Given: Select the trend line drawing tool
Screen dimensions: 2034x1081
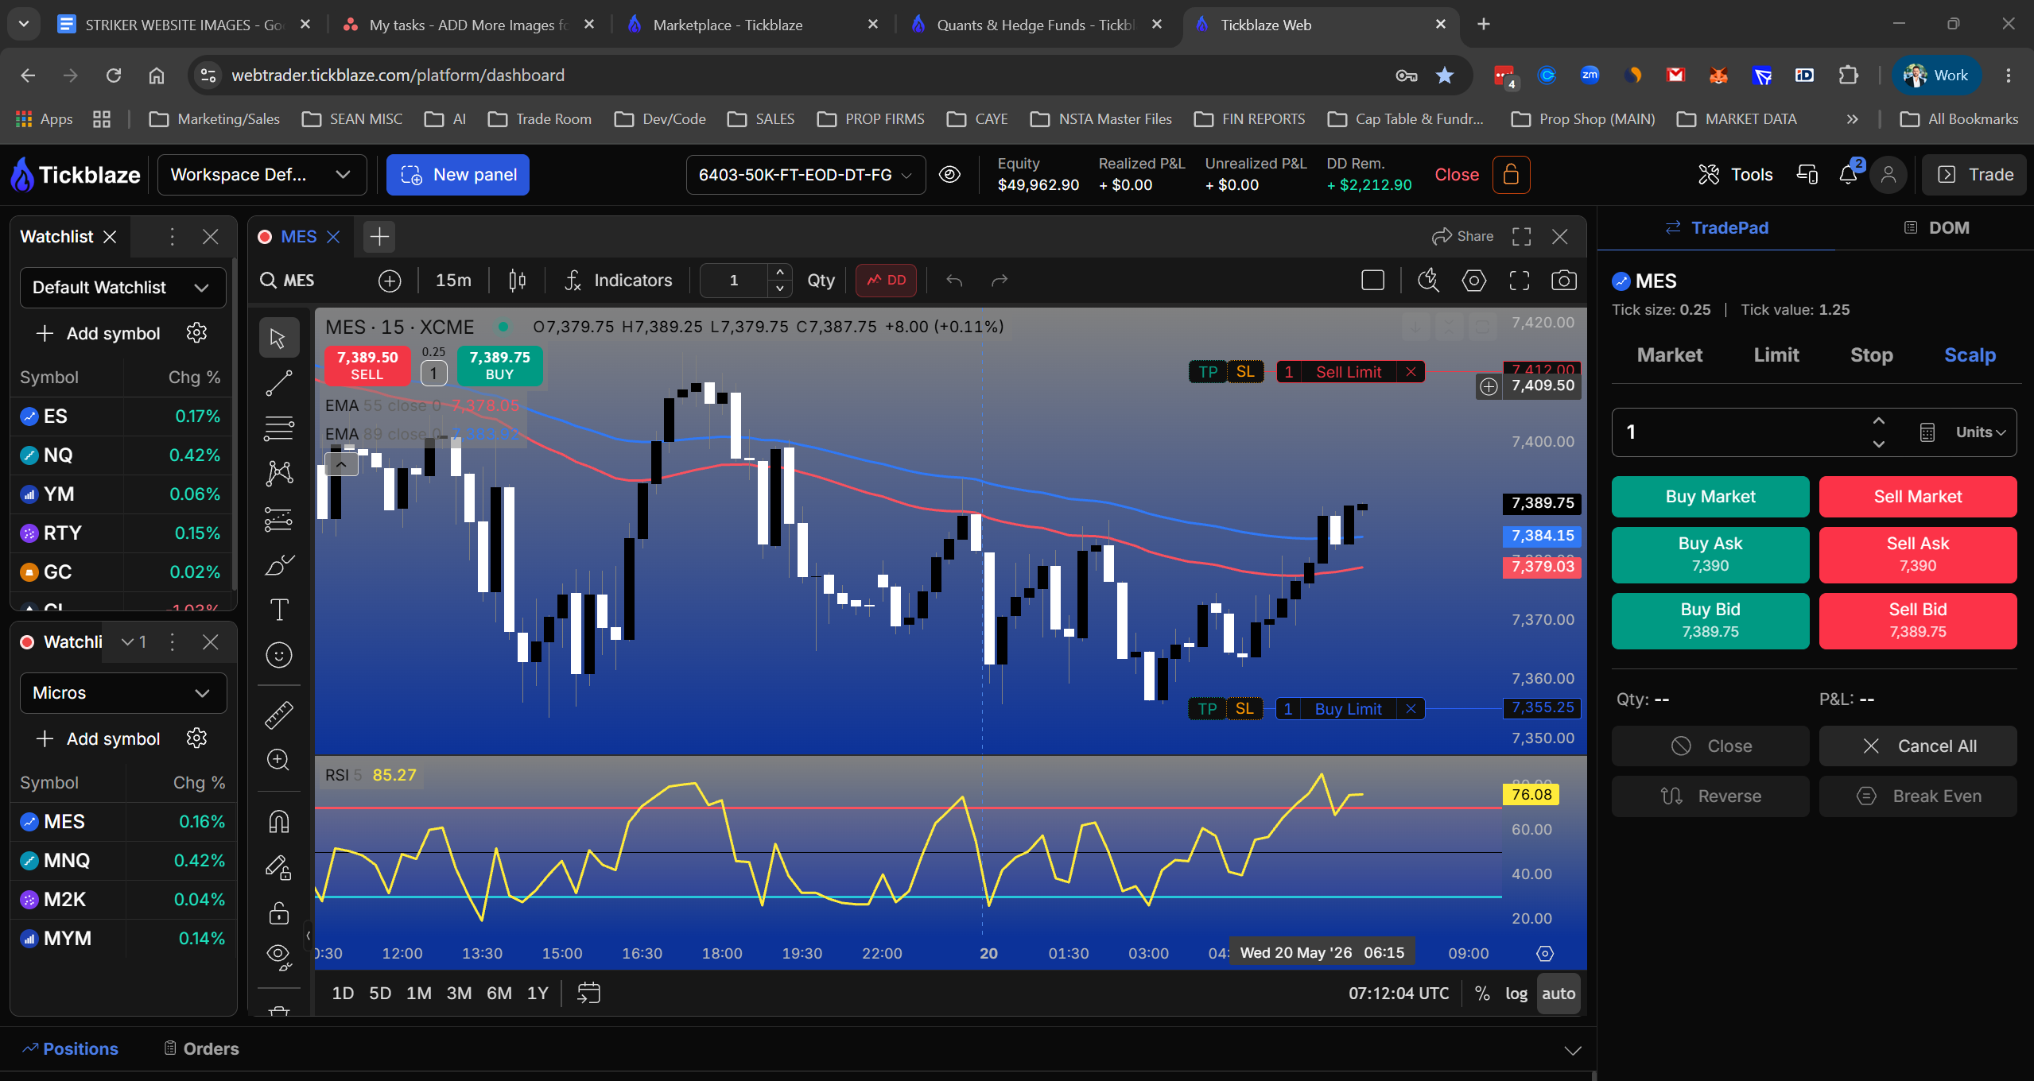Looking at the screenshot, I should [x=278, y=383].
